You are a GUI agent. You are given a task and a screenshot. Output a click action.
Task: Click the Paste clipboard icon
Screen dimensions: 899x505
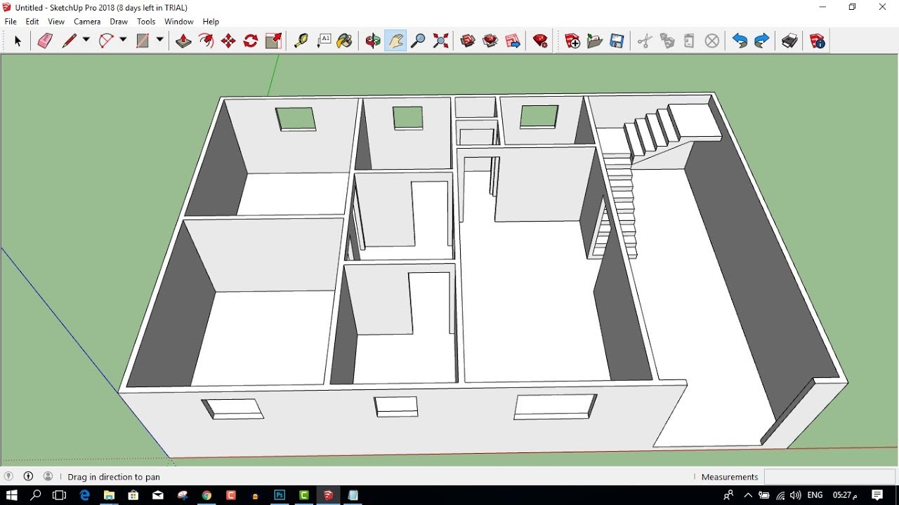(x=689, y=41)
